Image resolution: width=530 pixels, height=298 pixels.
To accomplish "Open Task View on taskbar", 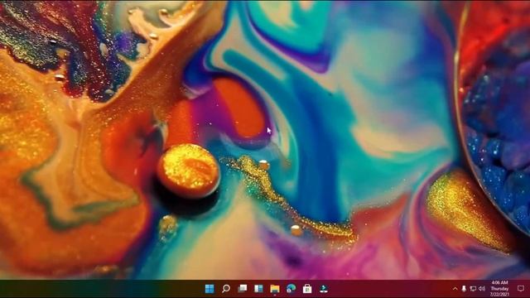I will (243, 289).
